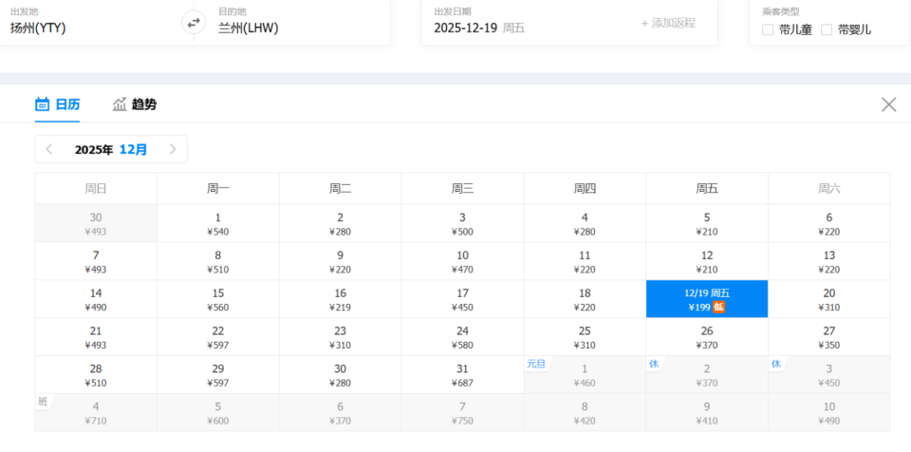Go to next month arrow
Image resolution: width=911 pixels, height=452 pixels.
[173, 149]
